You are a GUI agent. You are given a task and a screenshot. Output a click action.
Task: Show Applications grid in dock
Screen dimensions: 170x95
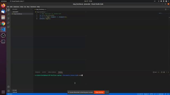coord(3,92)
